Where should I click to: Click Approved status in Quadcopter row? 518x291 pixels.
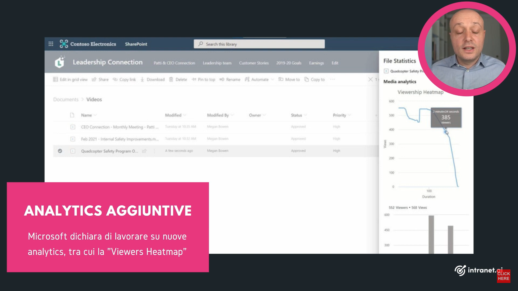(298, 151)
